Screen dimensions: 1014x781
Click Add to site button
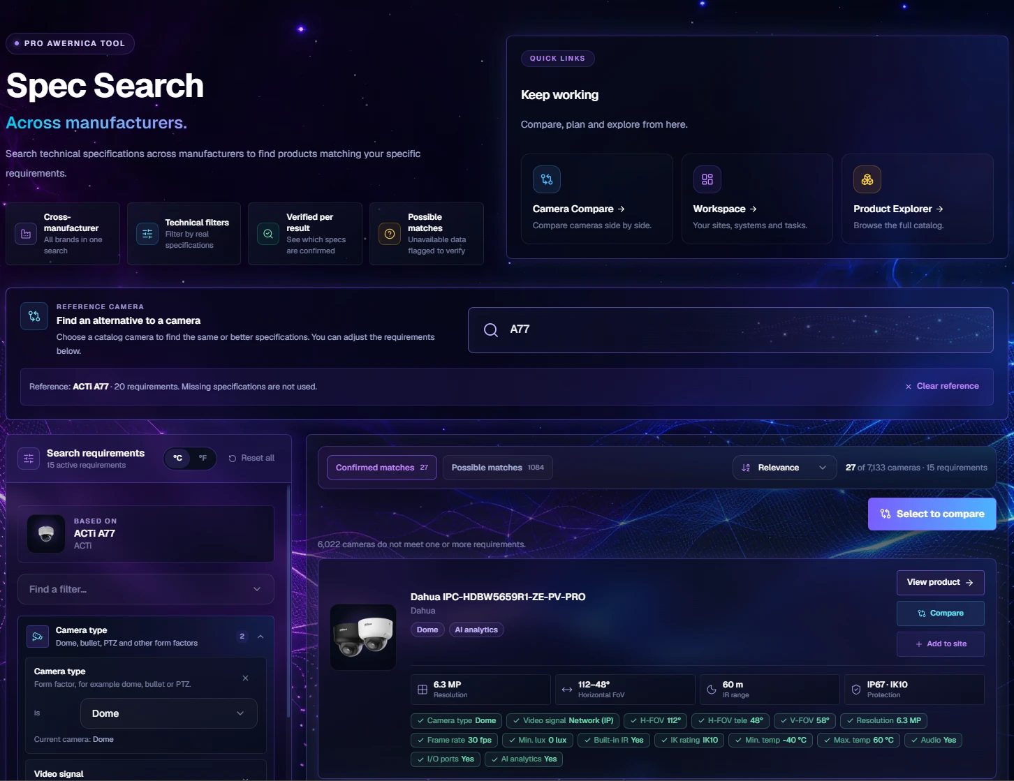pos(940,644)
